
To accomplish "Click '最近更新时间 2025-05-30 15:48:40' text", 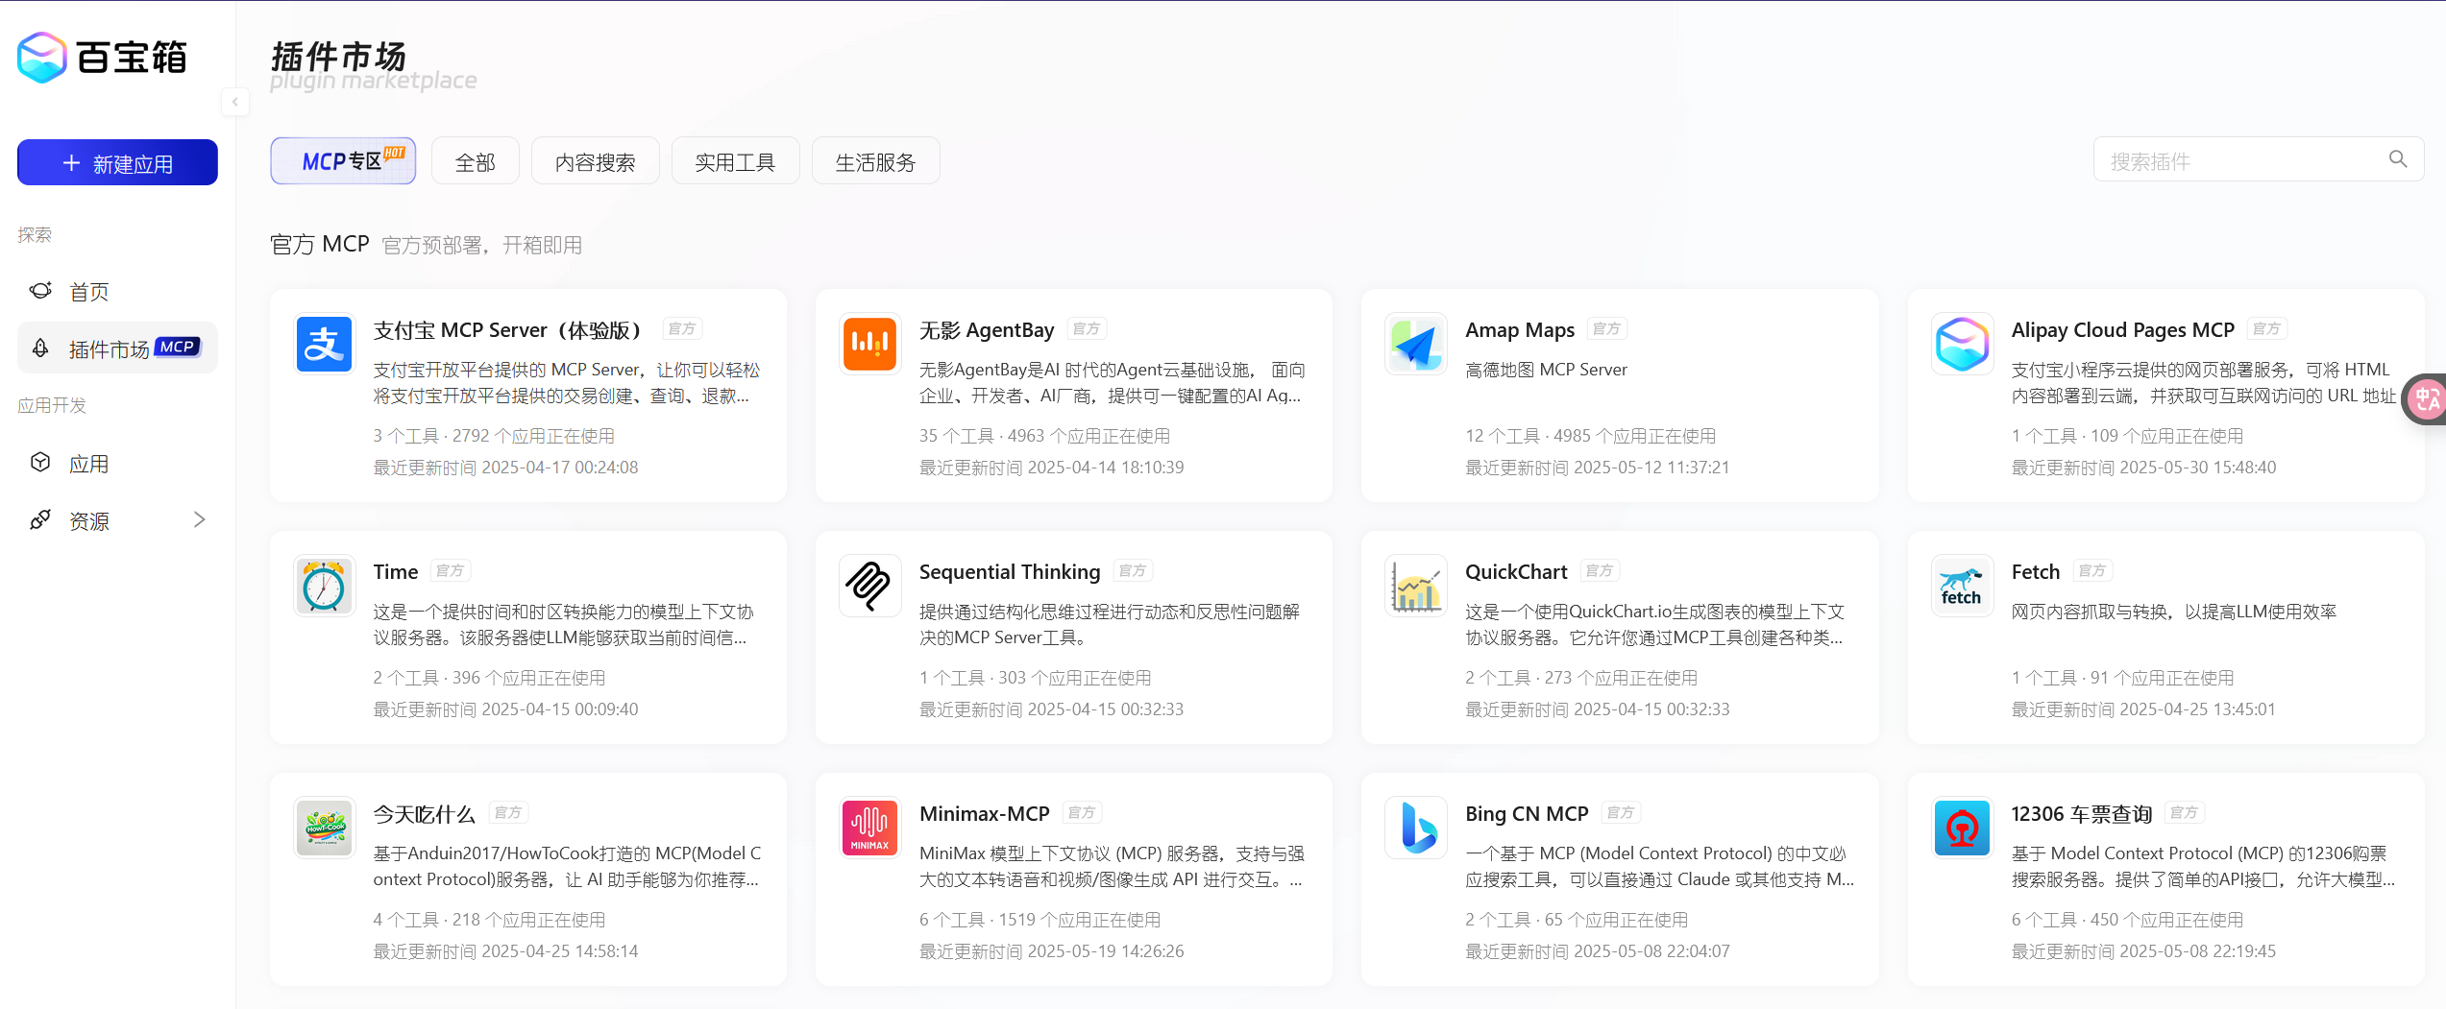I will pos(2143,468).
